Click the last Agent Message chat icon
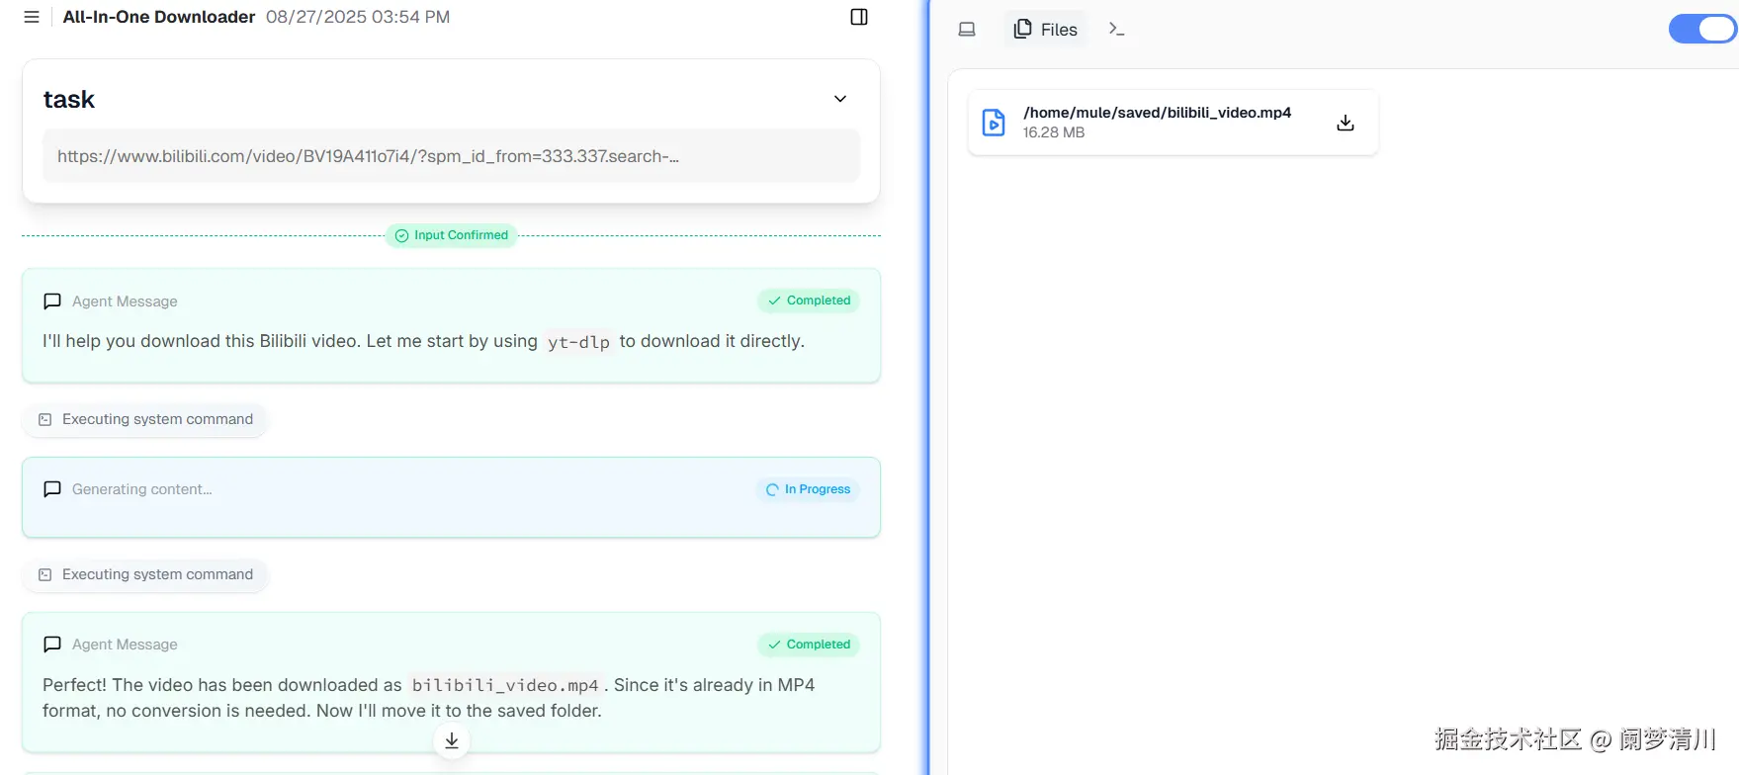1739x775 pixels. point(52,645)
